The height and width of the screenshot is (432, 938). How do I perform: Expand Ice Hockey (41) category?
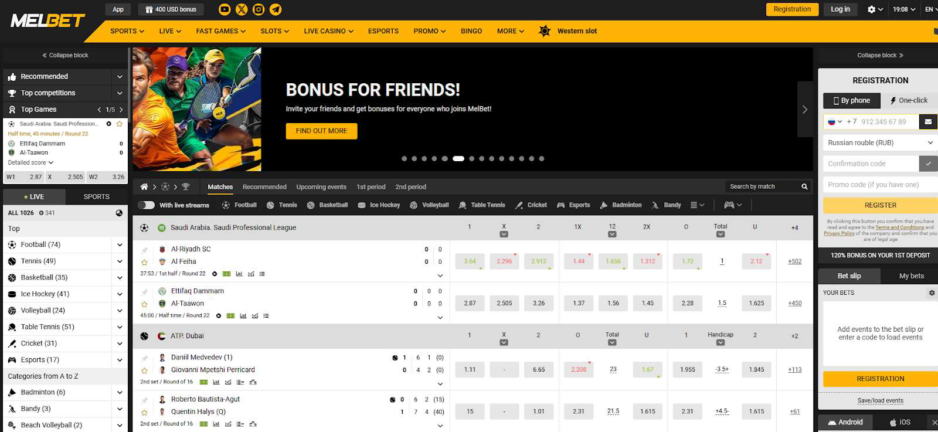pos(120,294)
